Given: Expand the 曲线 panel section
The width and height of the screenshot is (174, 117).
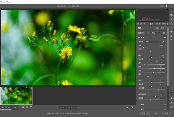Looking at the screenshot, I should tap(139, 104).
